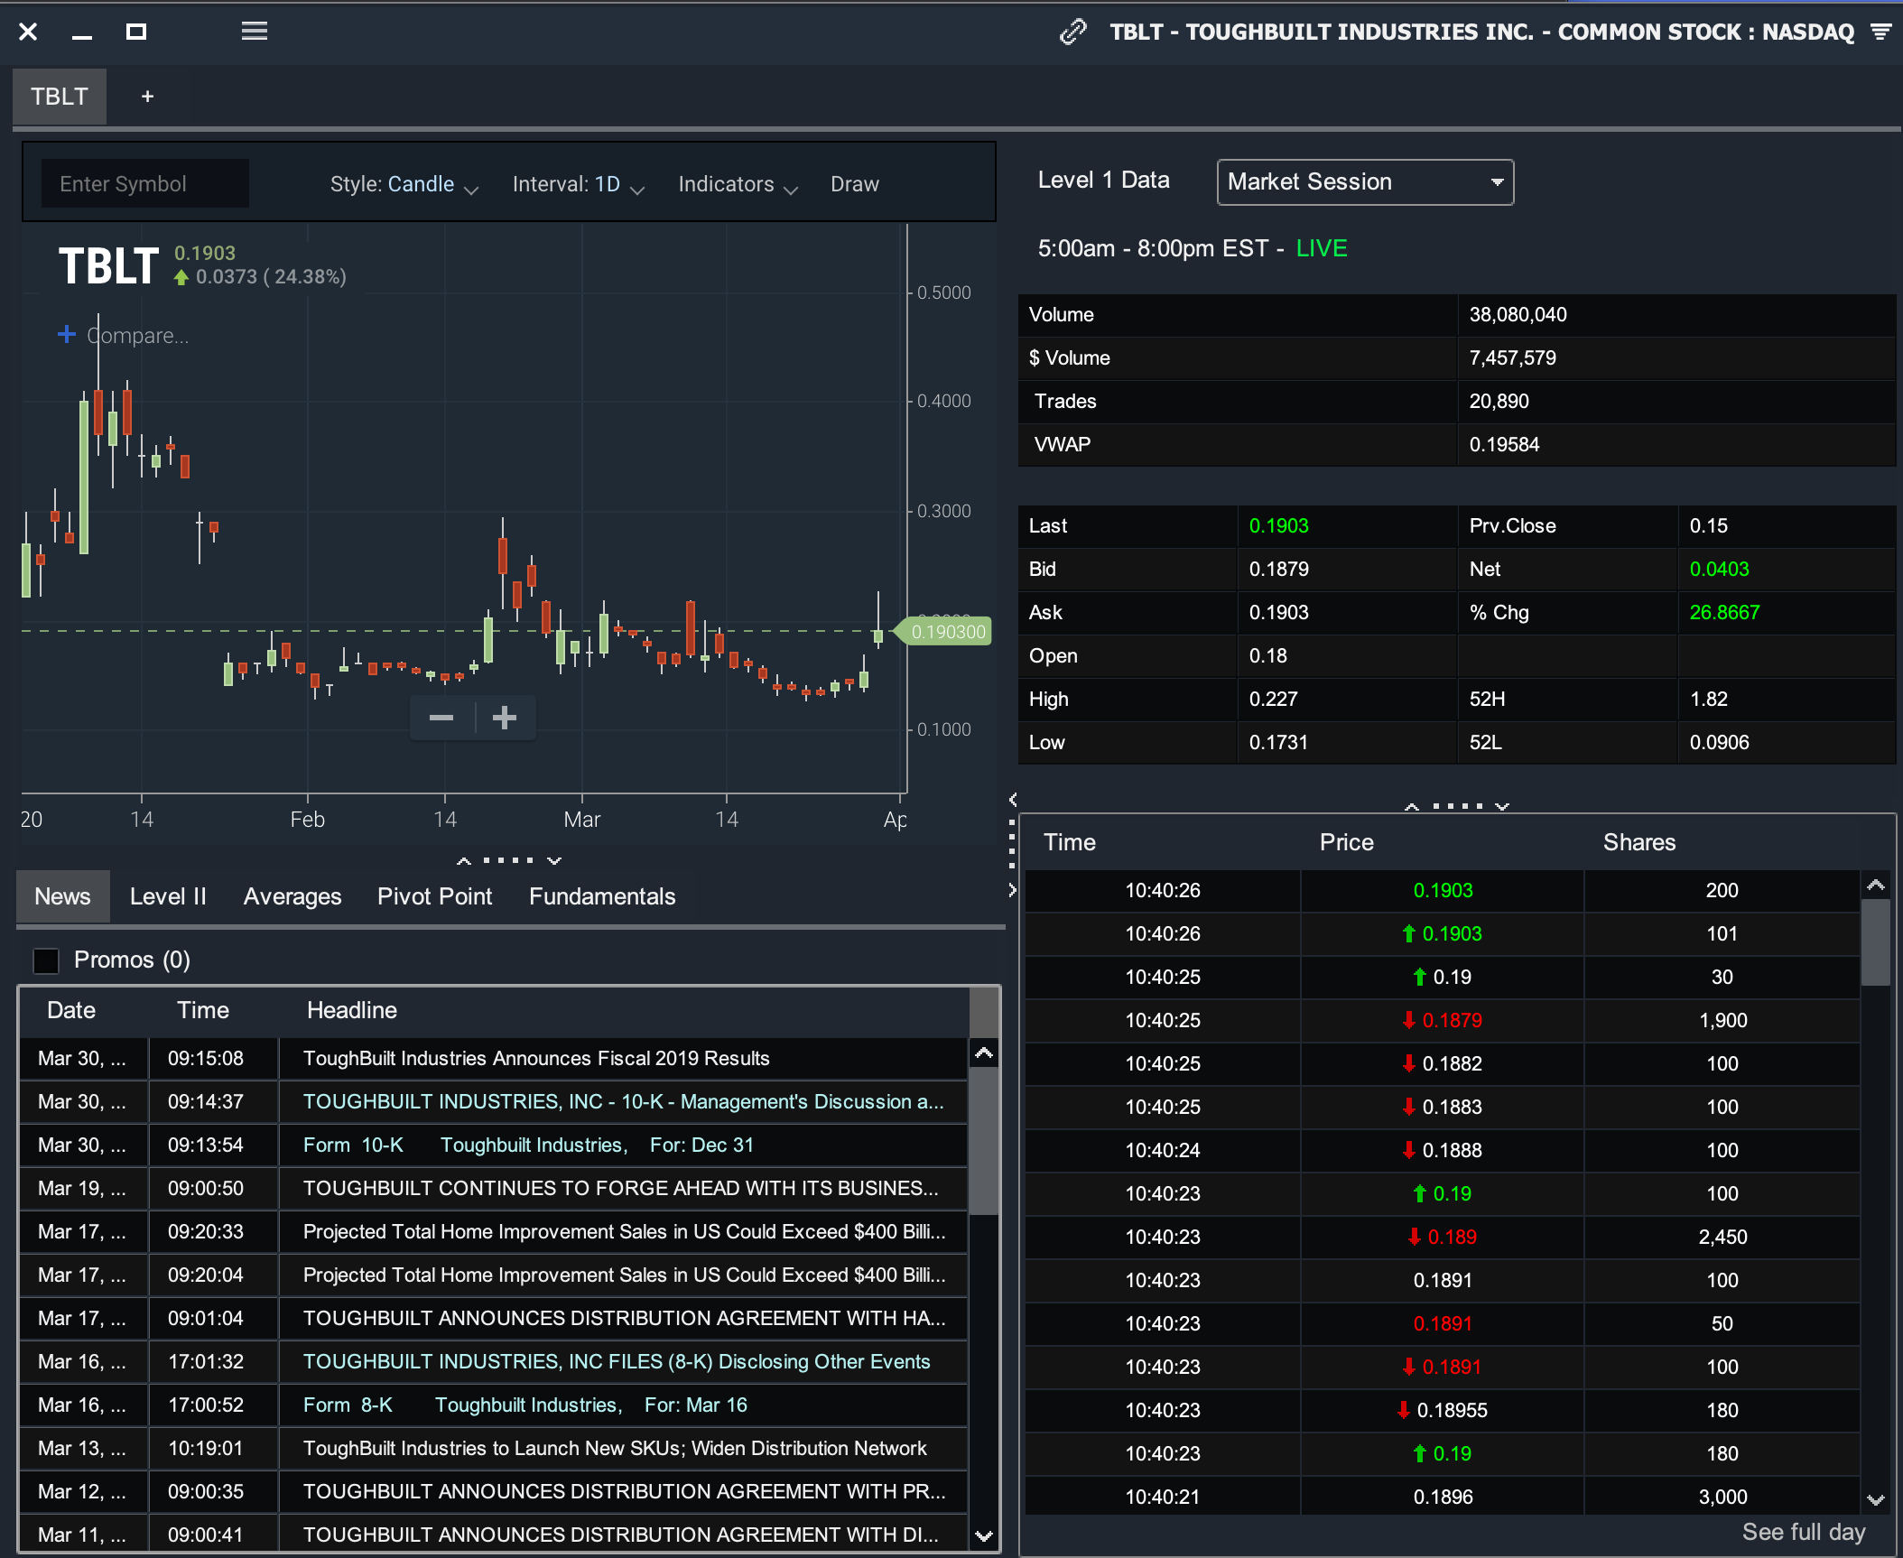The height and width of the screenshot is (1558, 1903).
Task: Click the Price column header in trades
Action: click(1346, 842)
